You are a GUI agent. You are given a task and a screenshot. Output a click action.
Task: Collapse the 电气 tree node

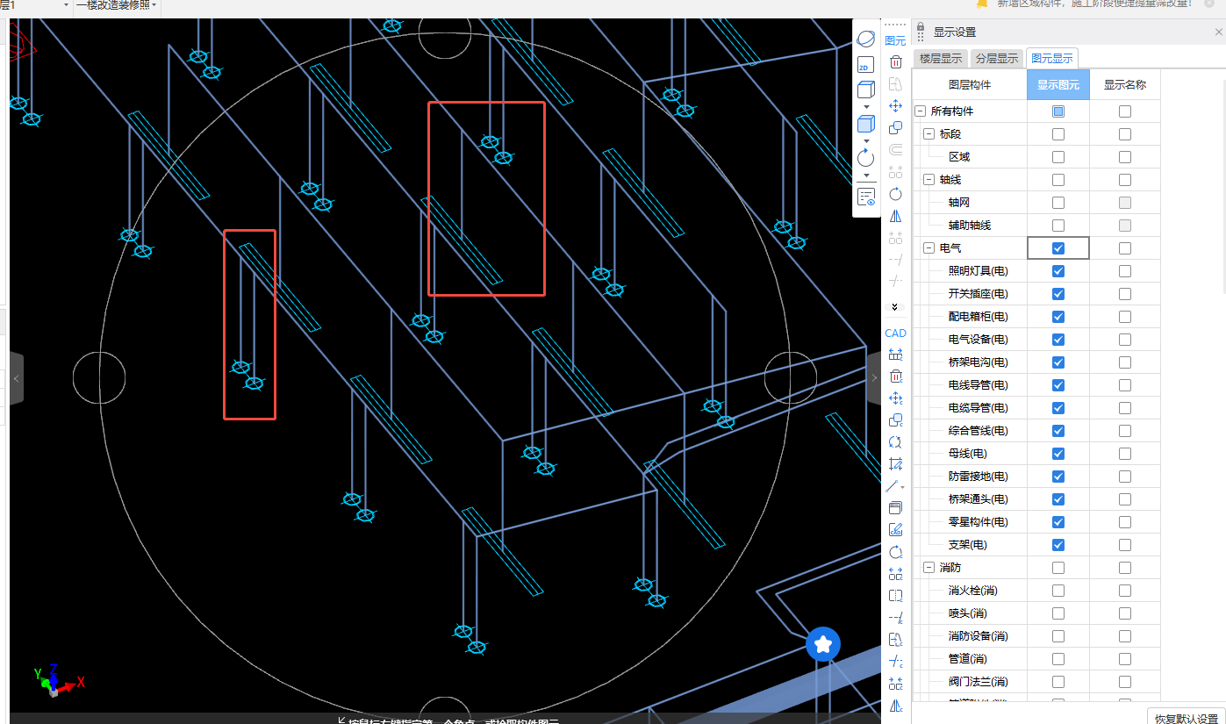pyautogui.click(x=928, y=248)
